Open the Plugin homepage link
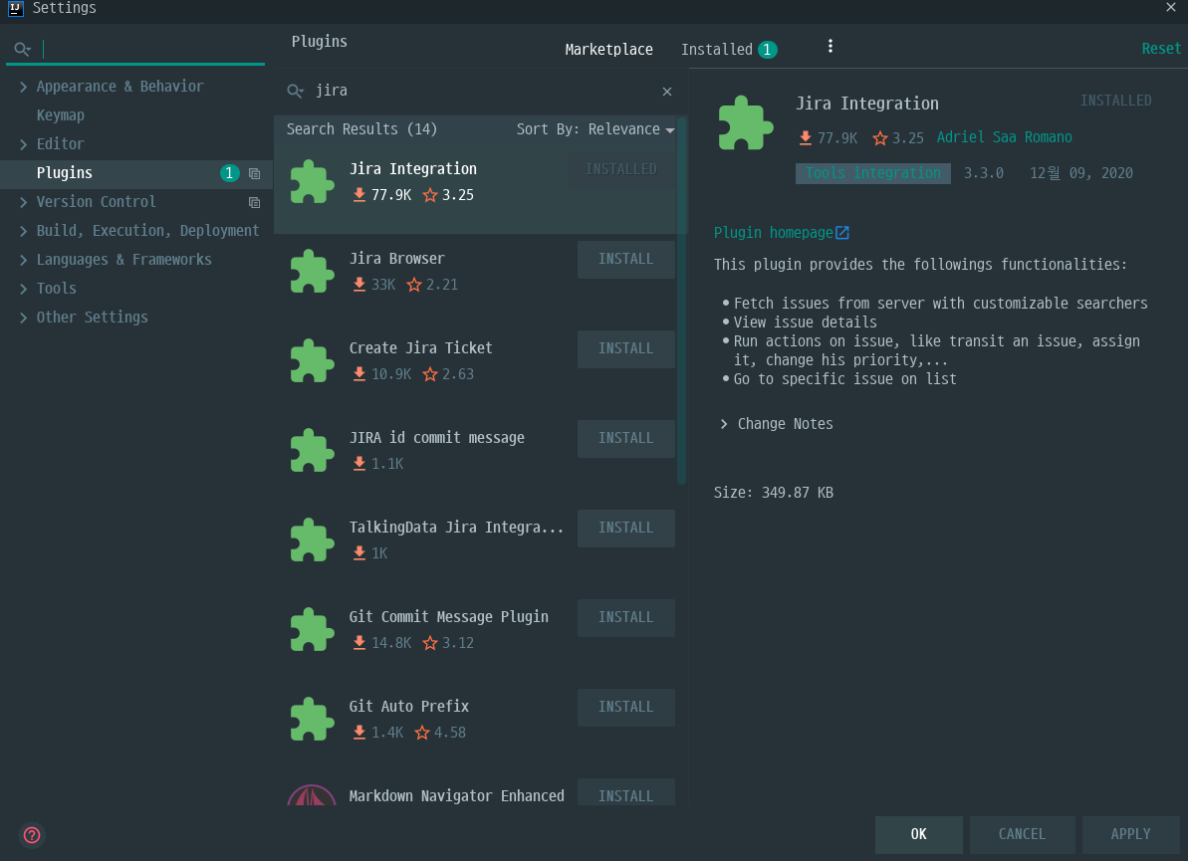The image size is (1188, 861). [x=773, y=233]
